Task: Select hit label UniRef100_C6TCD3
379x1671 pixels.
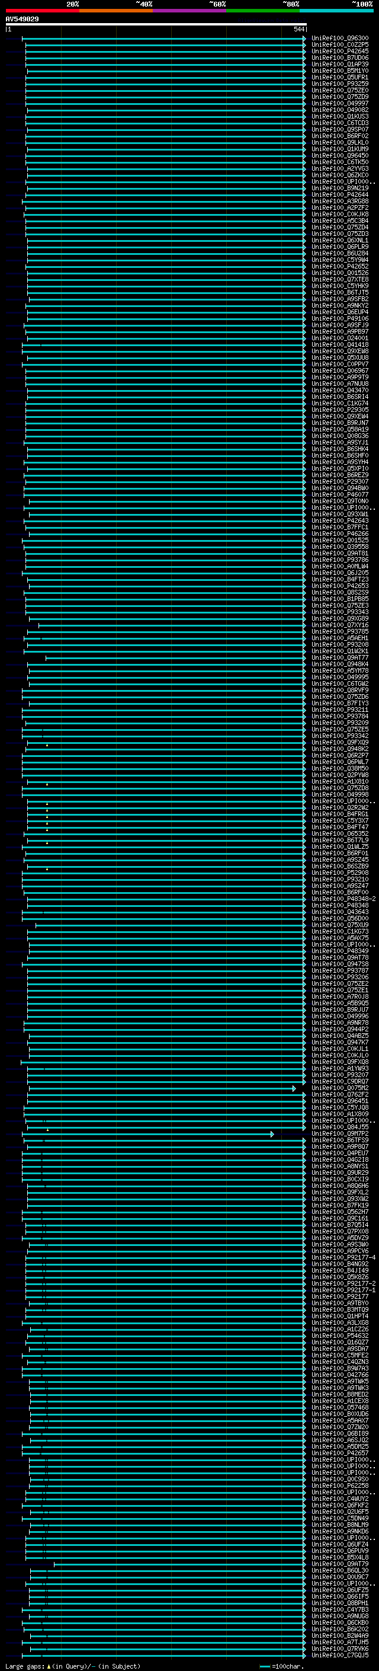Action: click(340, 123)
